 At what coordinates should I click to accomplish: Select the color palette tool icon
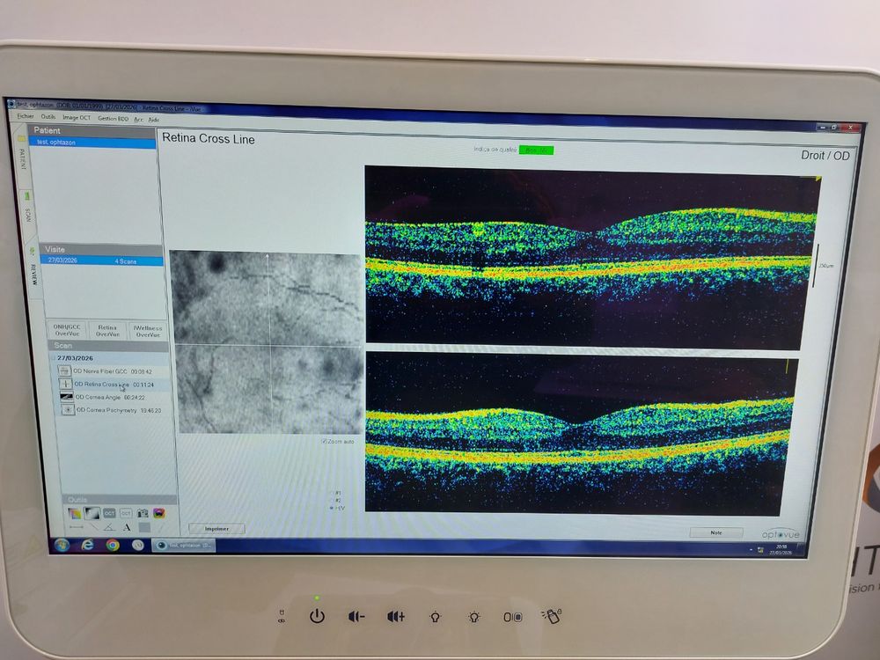74,512
